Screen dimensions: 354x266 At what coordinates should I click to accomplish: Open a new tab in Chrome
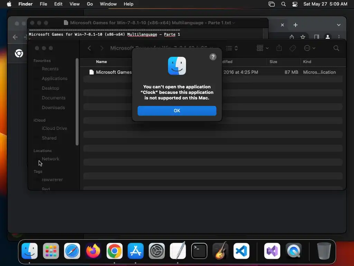click(295, 25)
